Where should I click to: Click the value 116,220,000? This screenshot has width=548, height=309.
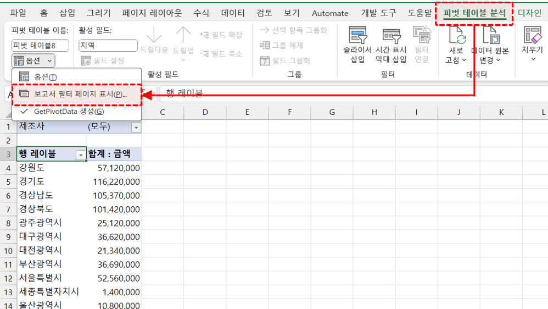116,182
